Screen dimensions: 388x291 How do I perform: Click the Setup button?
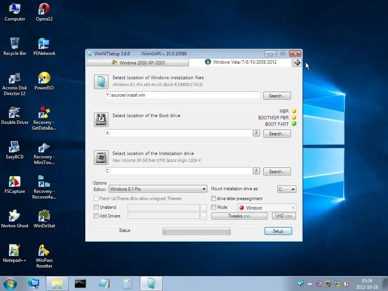(278, 231)
